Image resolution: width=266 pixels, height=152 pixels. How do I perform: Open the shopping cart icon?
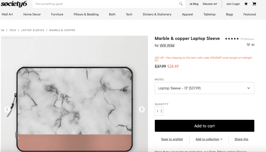(254, 4)
